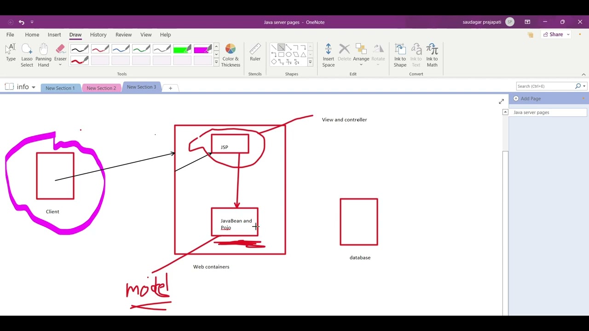Switch to the History tab
The image size is (589, 331).
coord(98,34)
